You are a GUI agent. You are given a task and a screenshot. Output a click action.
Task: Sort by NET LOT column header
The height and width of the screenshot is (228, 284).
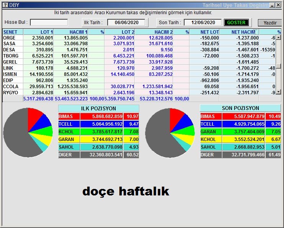pos(204,32)
